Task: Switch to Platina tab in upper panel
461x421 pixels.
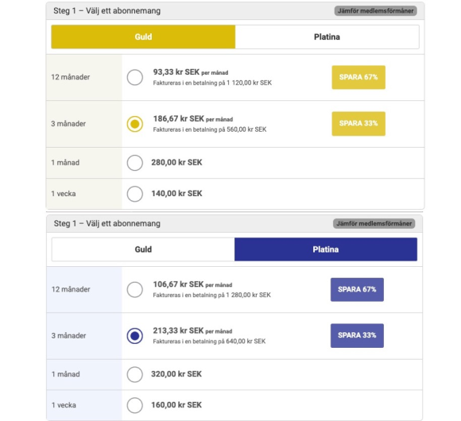Action: point(327,37)
